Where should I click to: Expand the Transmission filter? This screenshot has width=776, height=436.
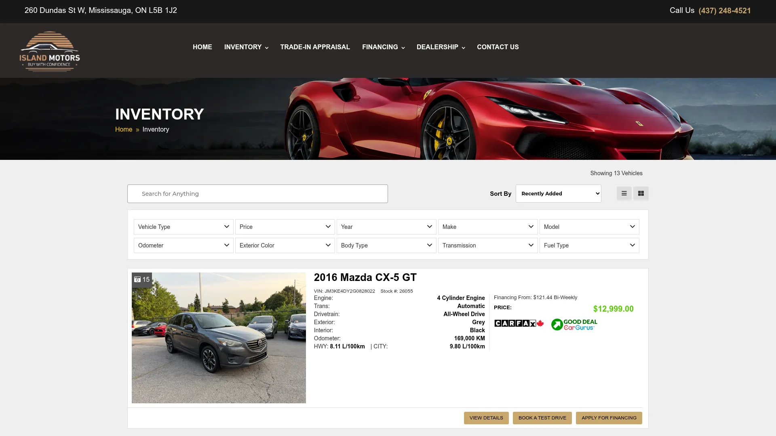pos(488,245)
